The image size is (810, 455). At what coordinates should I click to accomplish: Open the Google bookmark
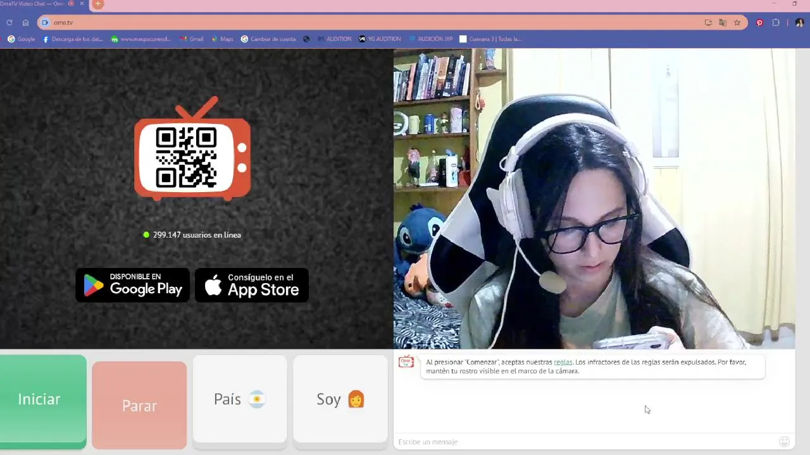pyautogui.click(x=22, y=39)
